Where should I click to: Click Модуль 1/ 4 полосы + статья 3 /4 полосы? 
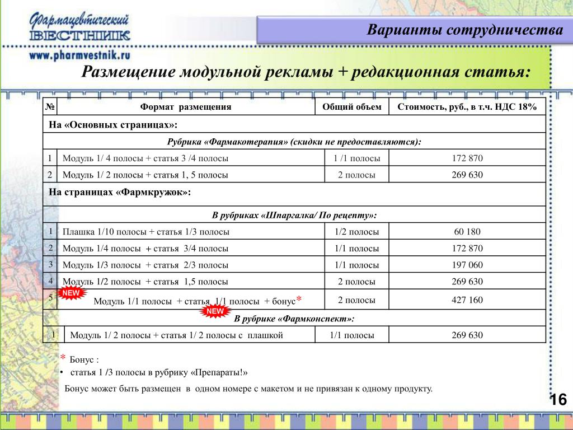145,158
